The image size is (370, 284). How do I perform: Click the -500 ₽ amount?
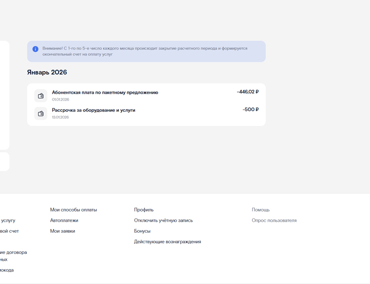point(251,109)
